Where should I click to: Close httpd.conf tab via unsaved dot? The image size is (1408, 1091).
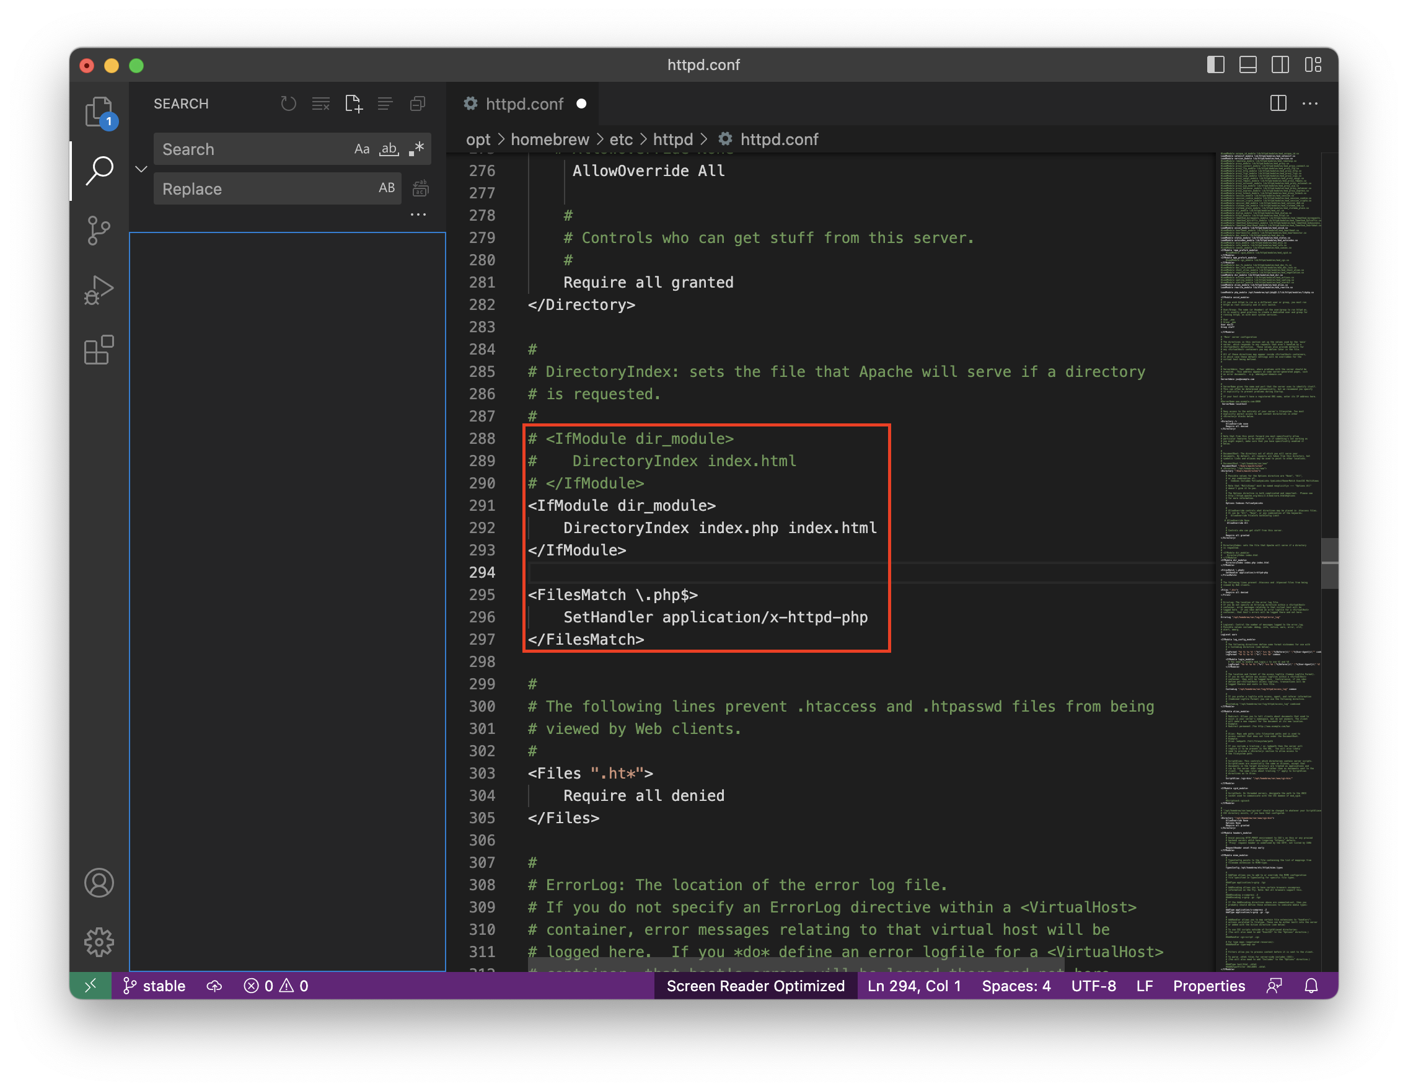pos(581,104)
